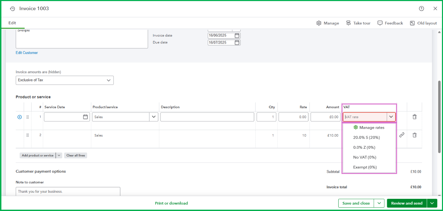
Task: Open the Due date calendar picker
Action: pyautogui.click(x=237, y=42)
